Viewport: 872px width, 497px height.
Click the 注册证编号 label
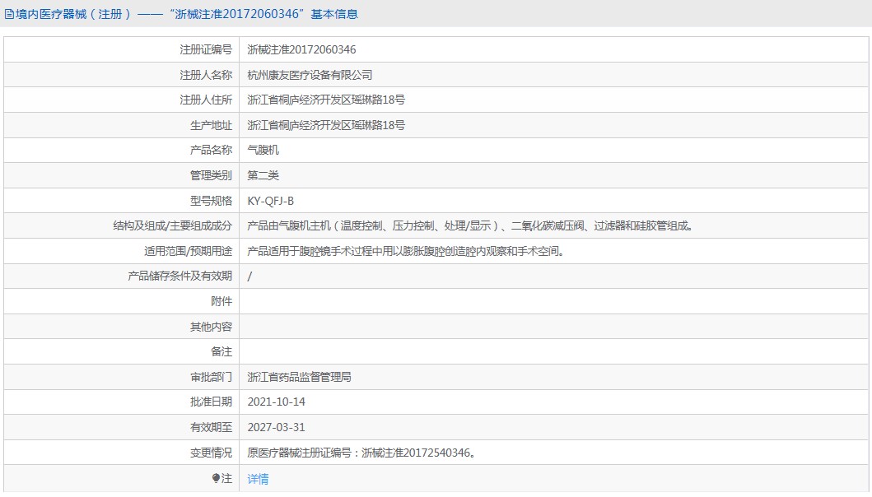tap(206, 49)
